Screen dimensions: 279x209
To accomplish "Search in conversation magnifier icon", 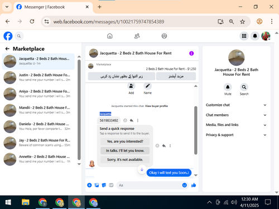I will coord(244,87).
